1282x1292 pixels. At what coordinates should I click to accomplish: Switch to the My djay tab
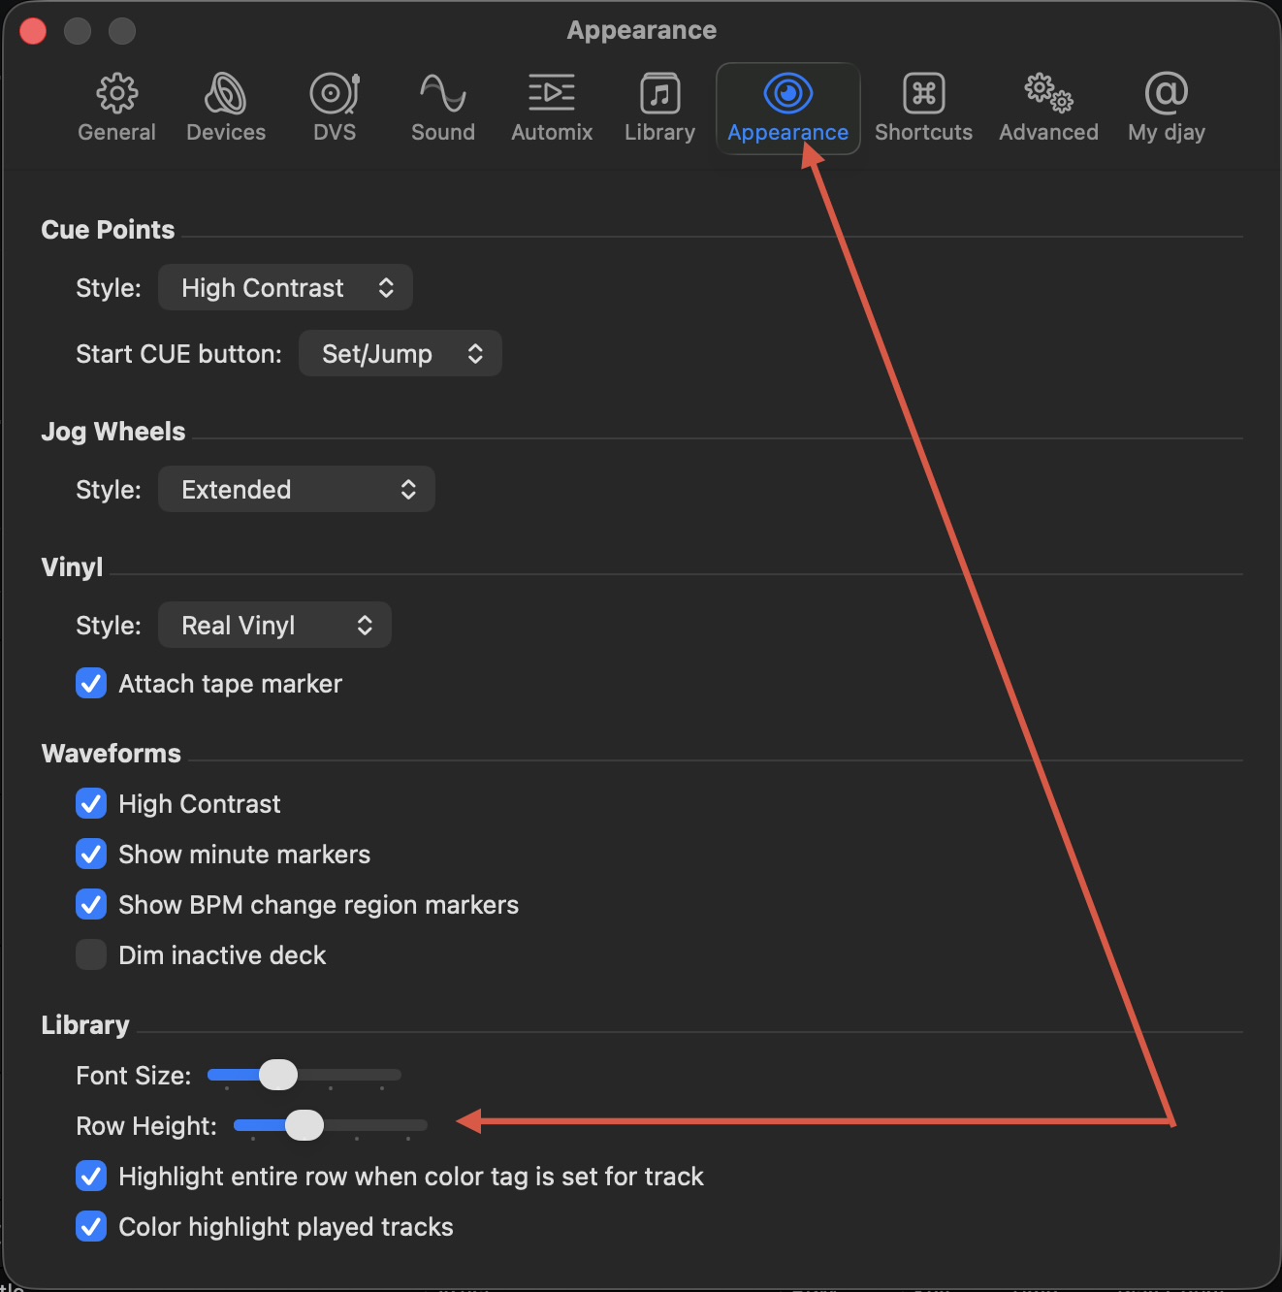1166,108
